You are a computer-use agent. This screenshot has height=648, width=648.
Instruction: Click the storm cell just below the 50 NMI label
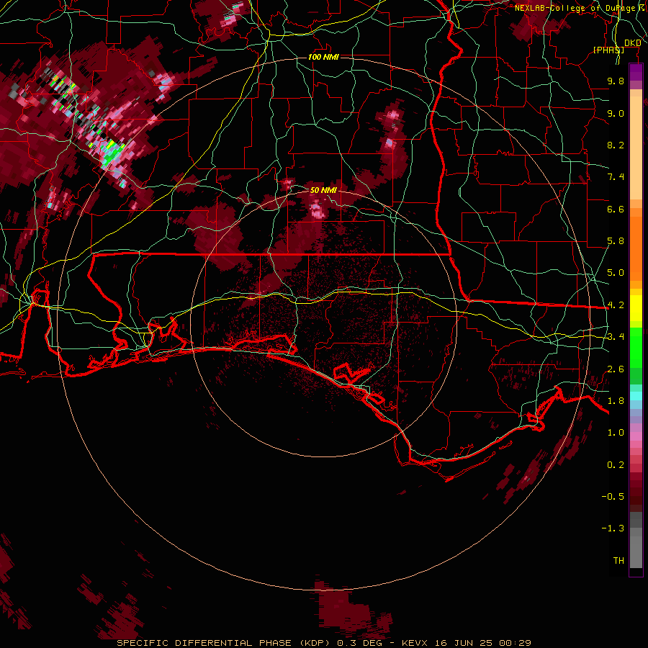[x=317, y=209]
